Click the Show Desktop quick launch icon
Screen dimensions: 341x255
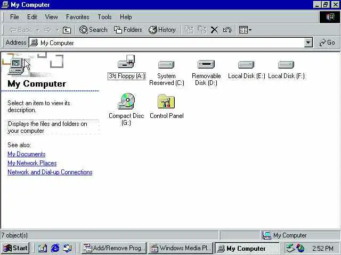pyautogui.click(x=43, y=248)
